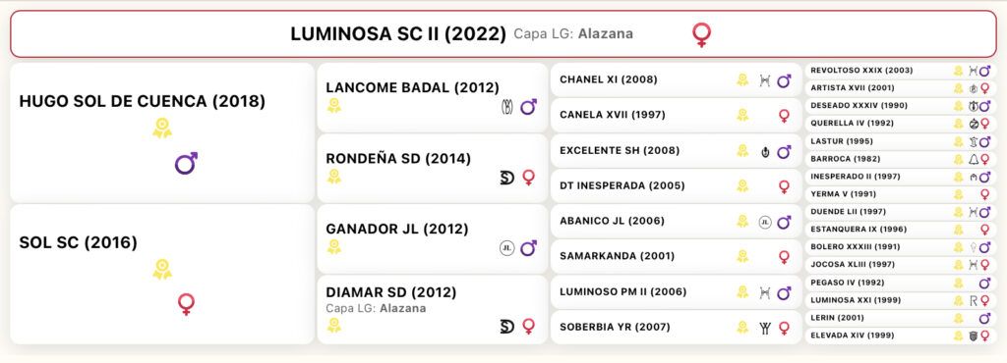The height and width of the screenshot is (363, 1007).
Task: Click the brand icon beside EXCELENTE SH
Action: [x=765, y=152]
